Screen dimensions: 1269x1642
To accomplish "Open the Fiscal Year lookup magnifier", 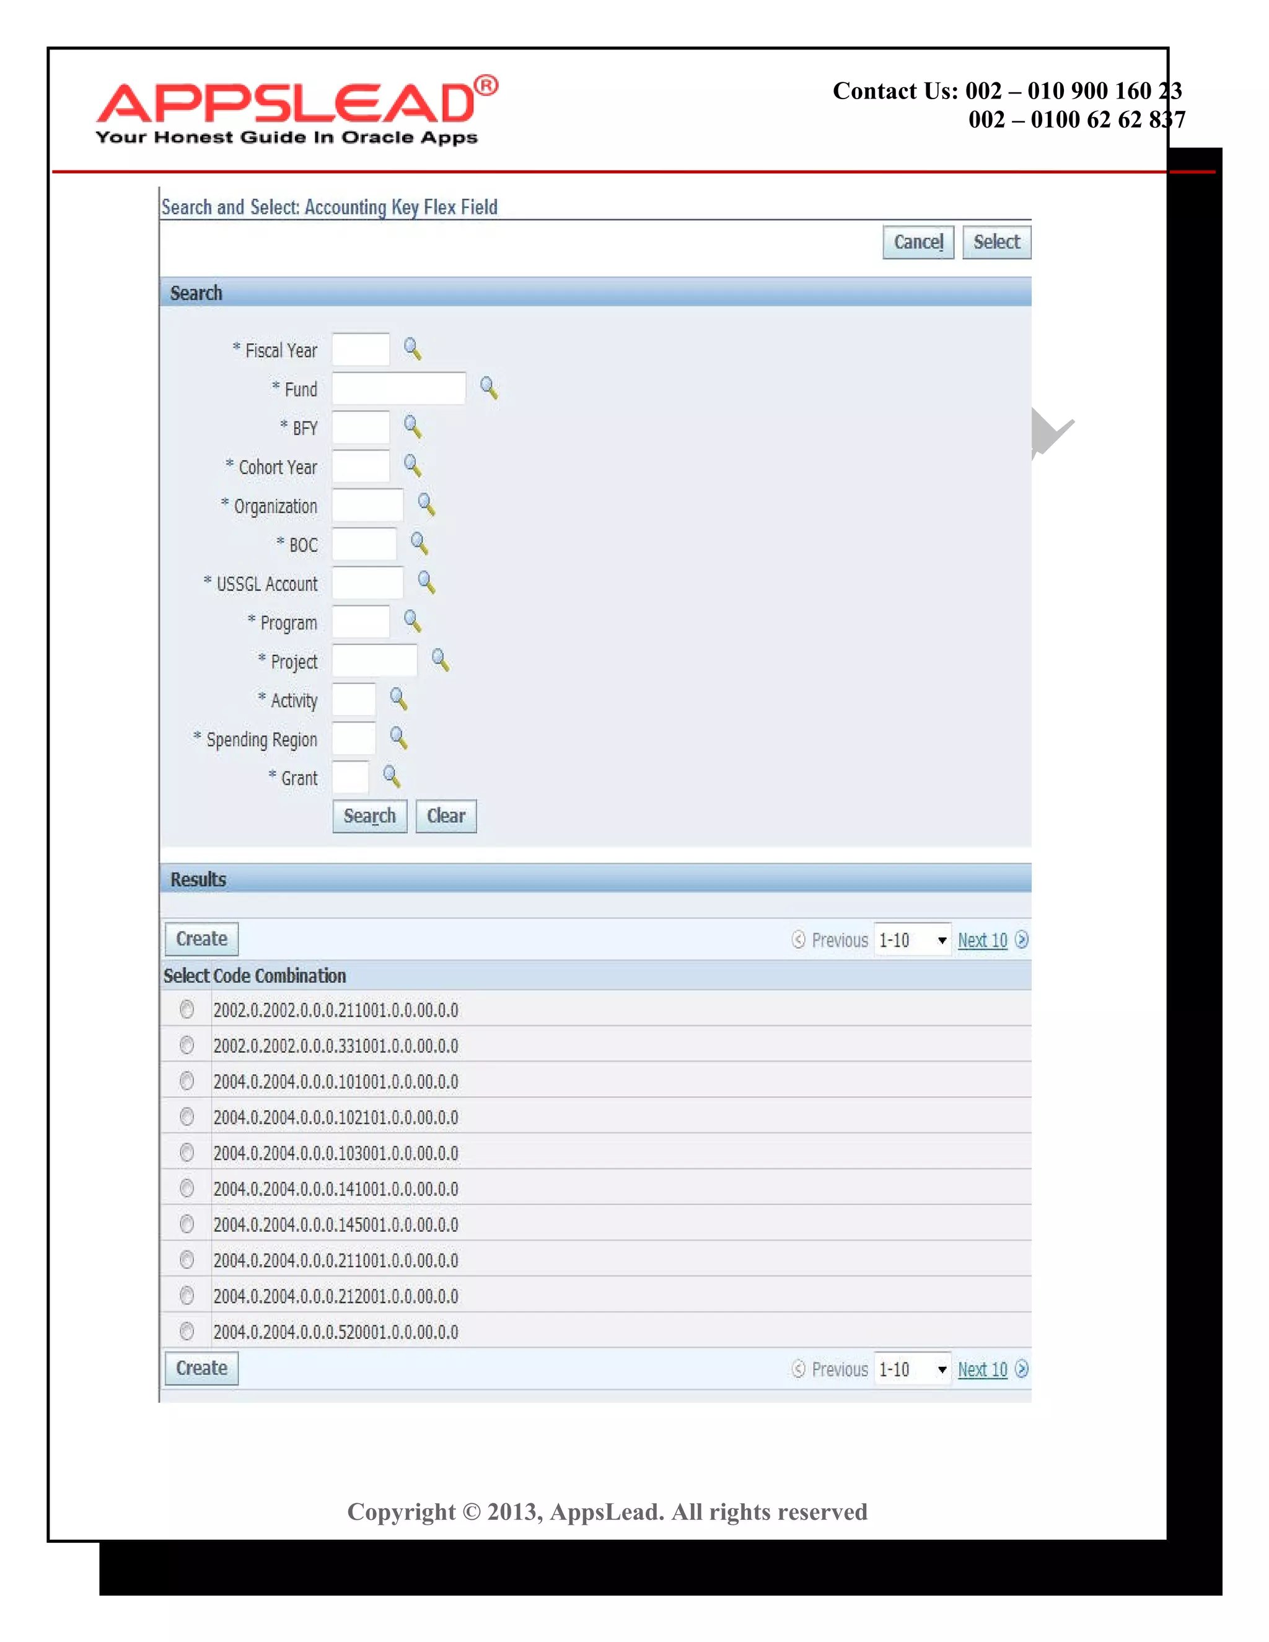I will tap(412, 349).
